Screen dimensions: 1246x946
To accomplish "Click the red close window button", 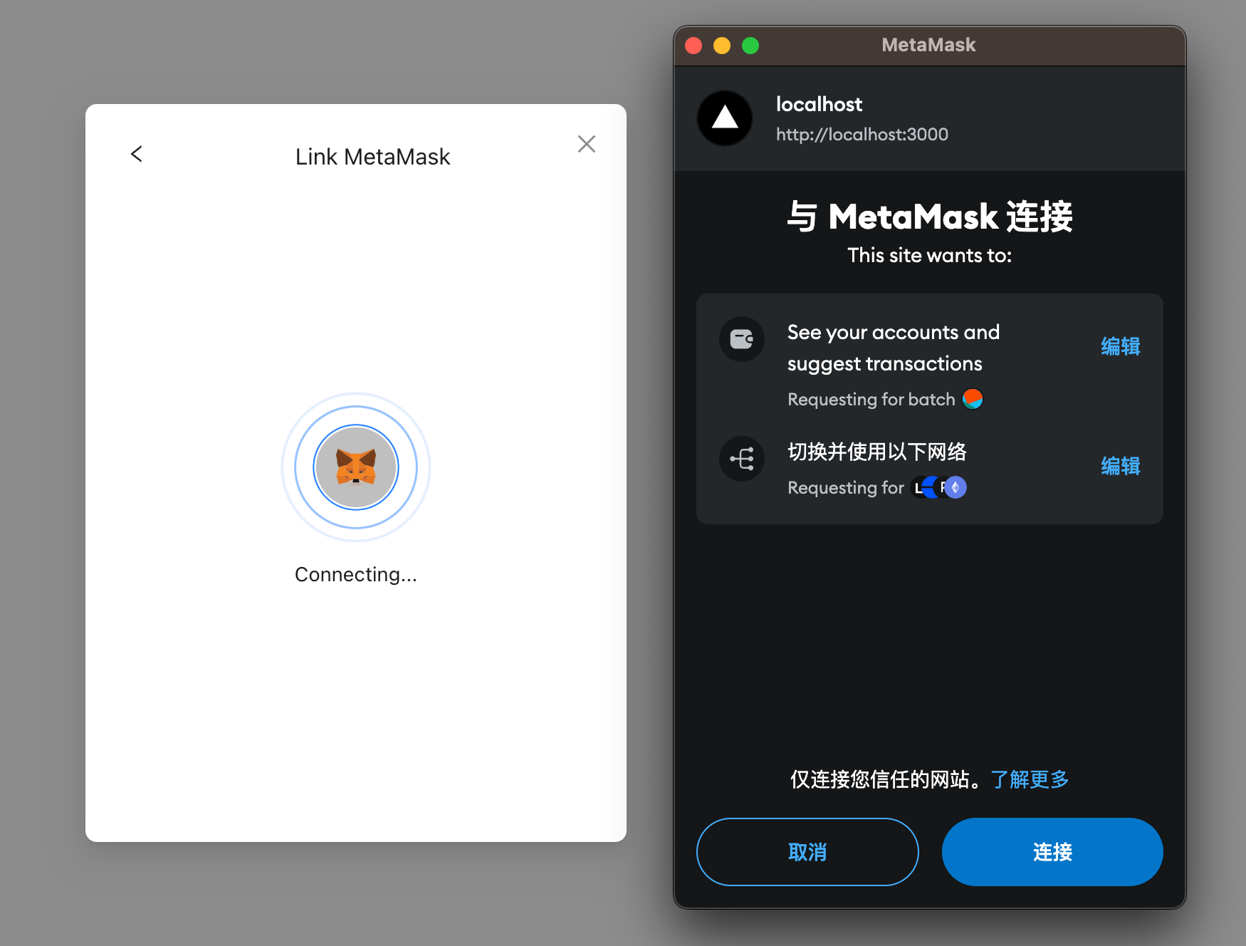I will [693, 46].
